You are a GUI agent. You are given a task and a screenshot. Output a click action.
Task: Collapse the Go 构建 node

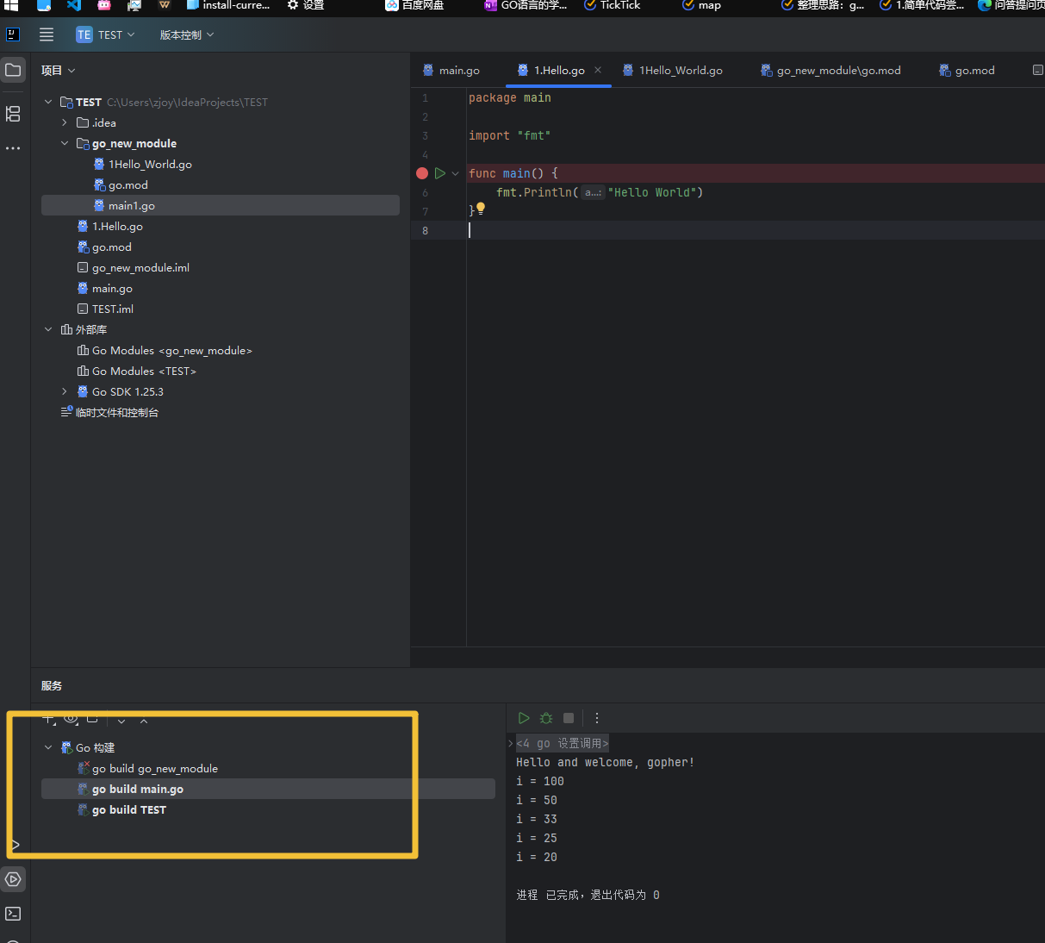click(48, 747)
